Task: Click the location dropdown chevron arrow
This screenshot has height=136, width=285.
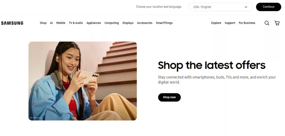Action: point(246,7)
